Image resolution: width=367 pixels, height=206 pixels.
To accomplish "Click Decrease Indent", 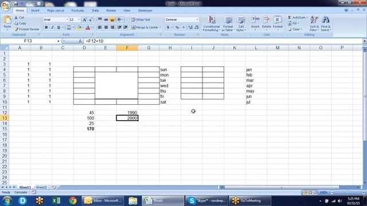I will (119, 27).
